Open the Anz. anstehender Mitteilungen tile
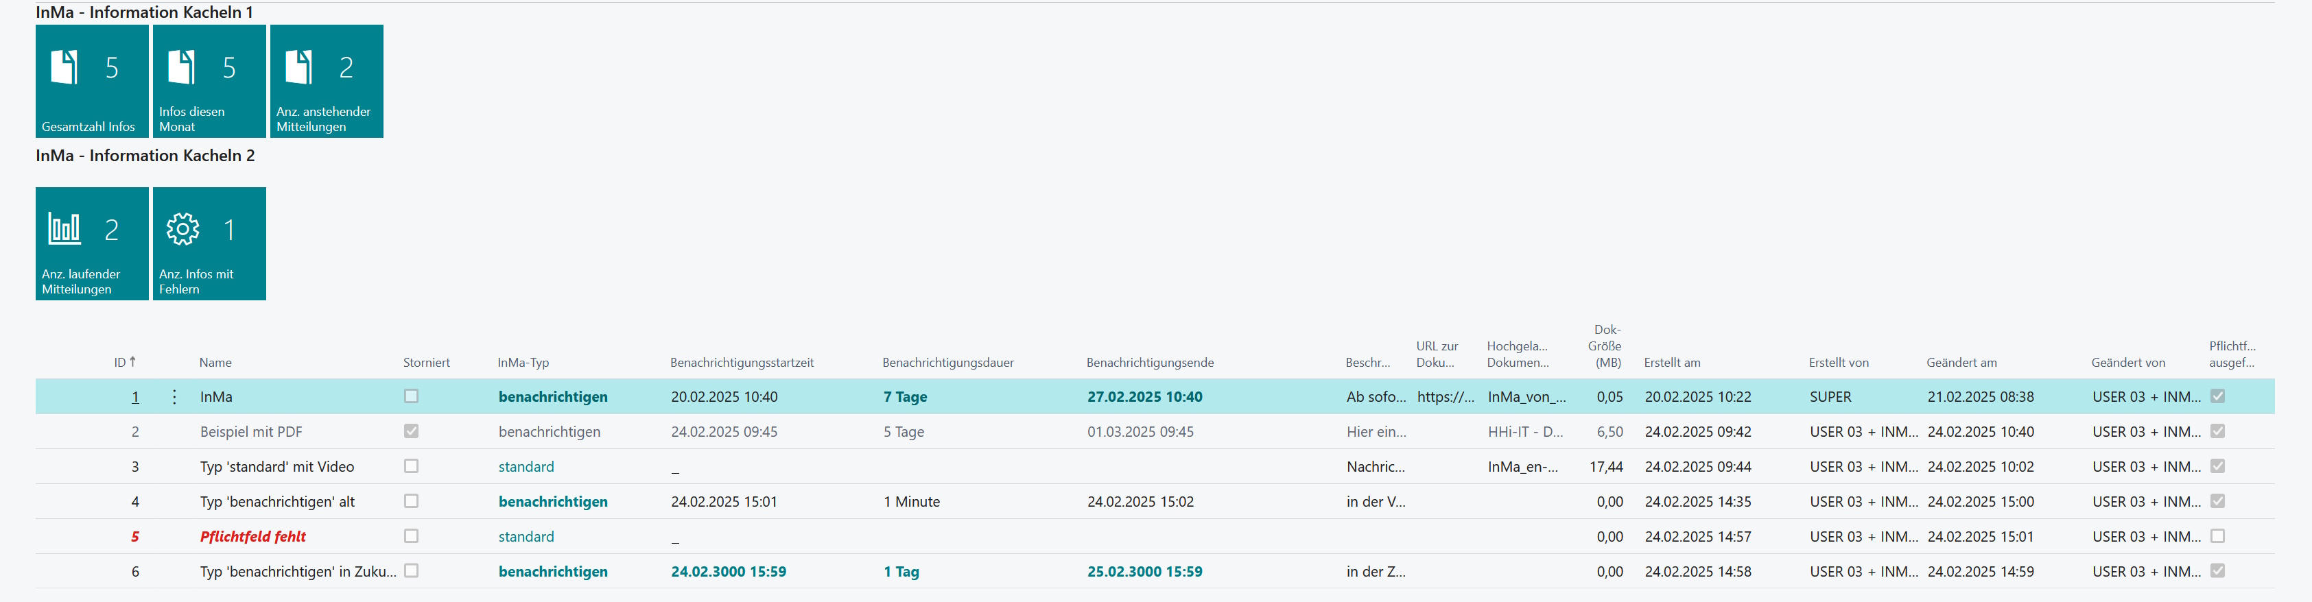The height and width of the screenshot is (602, 2312). [327, 81]
